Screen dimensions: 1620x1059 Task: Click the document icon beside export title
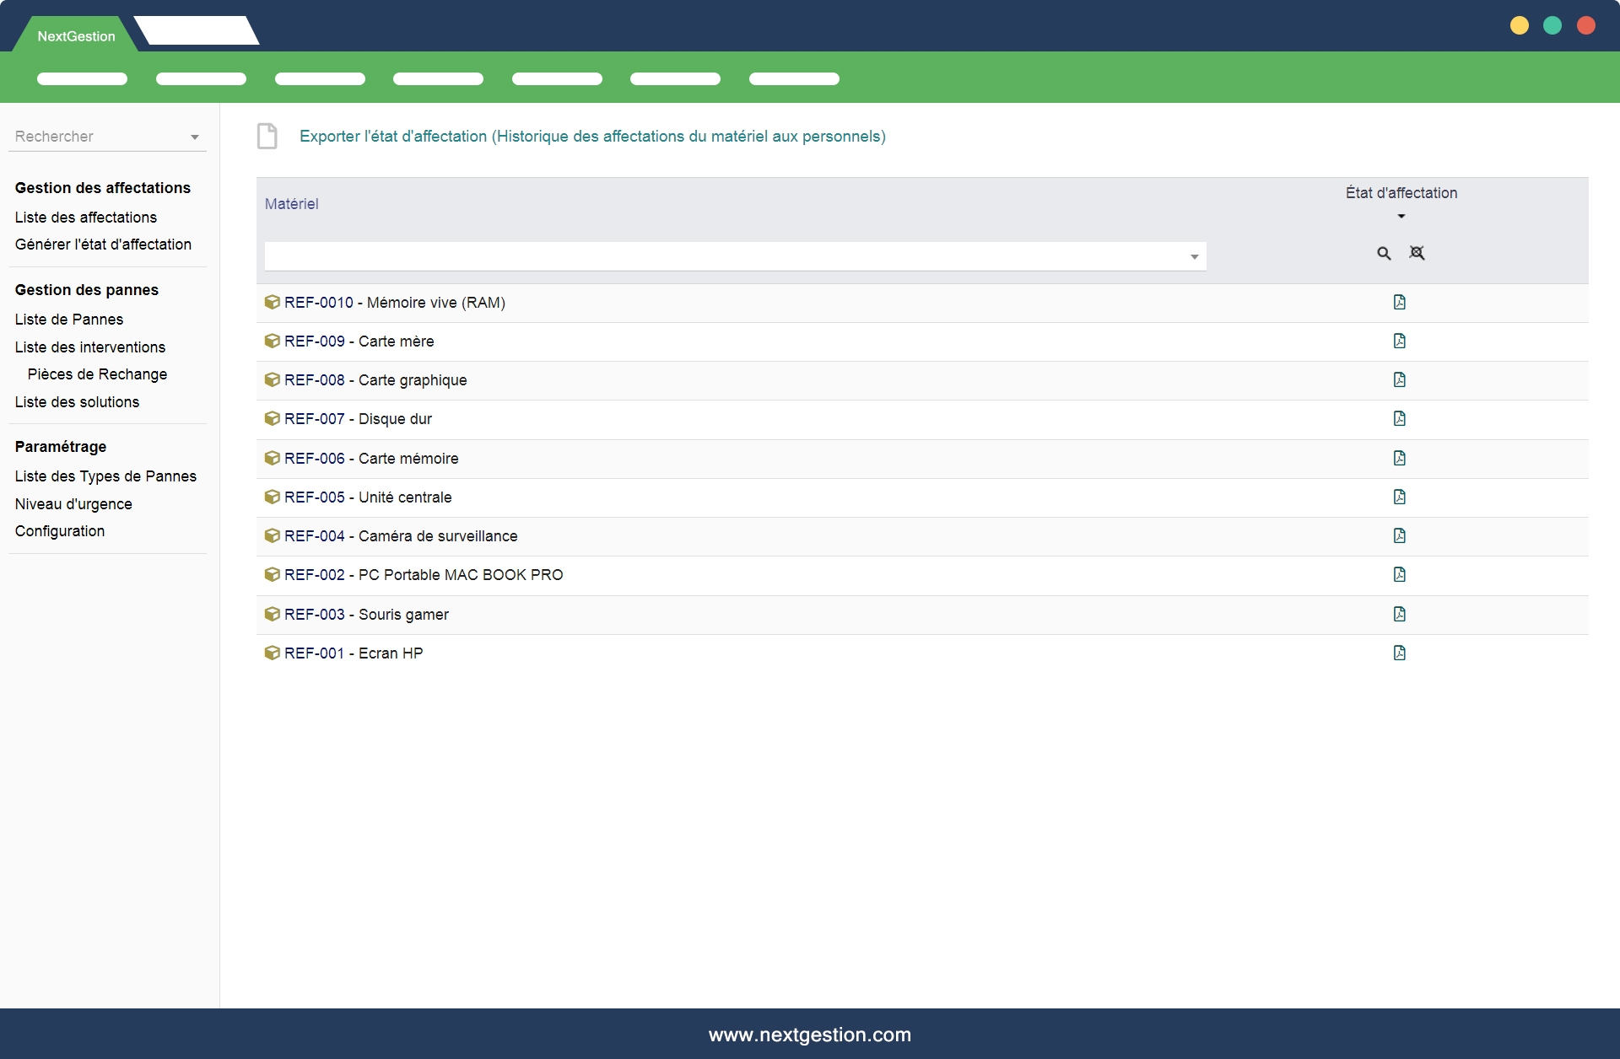pyautogui.click(x=267, y=136)
